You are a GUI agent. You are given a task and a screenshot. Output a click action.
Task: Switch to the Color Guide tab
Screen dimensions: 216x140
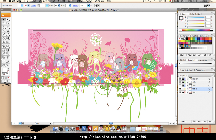point(195,14)
